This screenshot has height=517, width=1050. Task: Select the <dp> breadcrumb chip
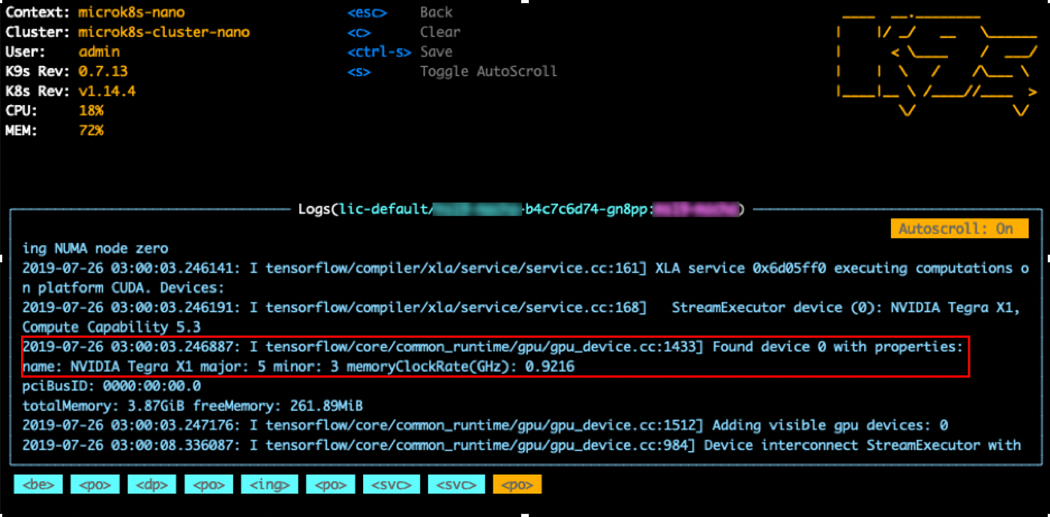pos(151,485)
